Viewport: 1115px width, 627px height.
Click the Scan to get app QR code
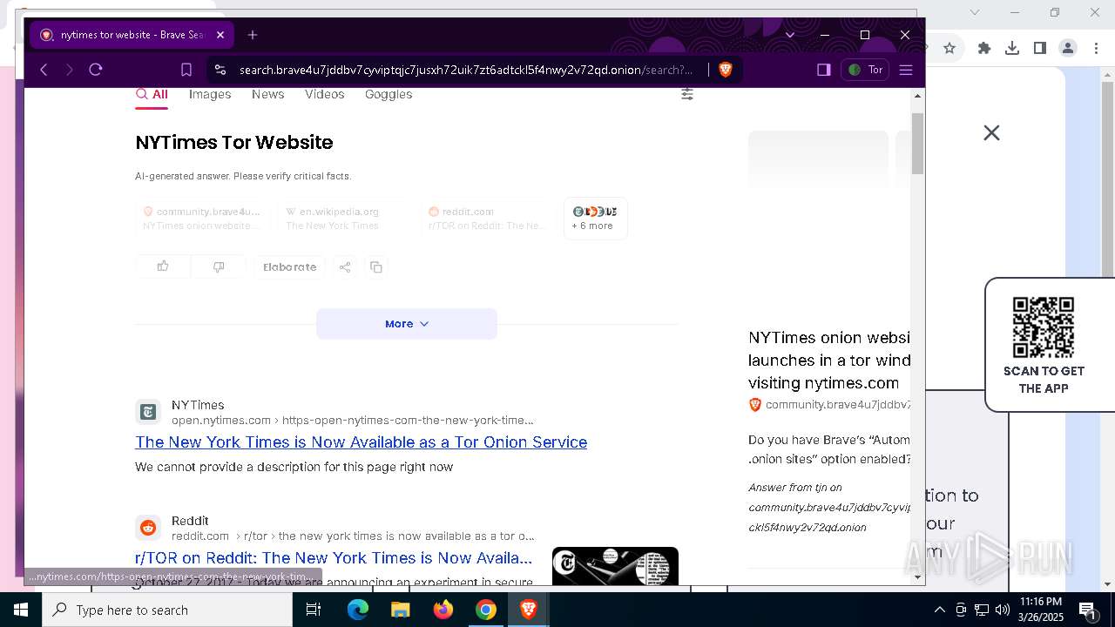coord(1044,327)
